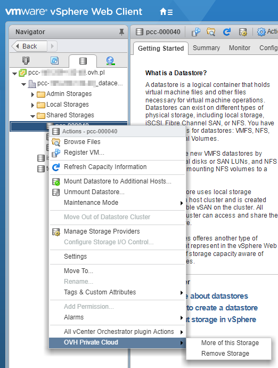Click the Manage Storage Providers menu icon
Viewport: 278px width, 368px height.
coord(56,231)
